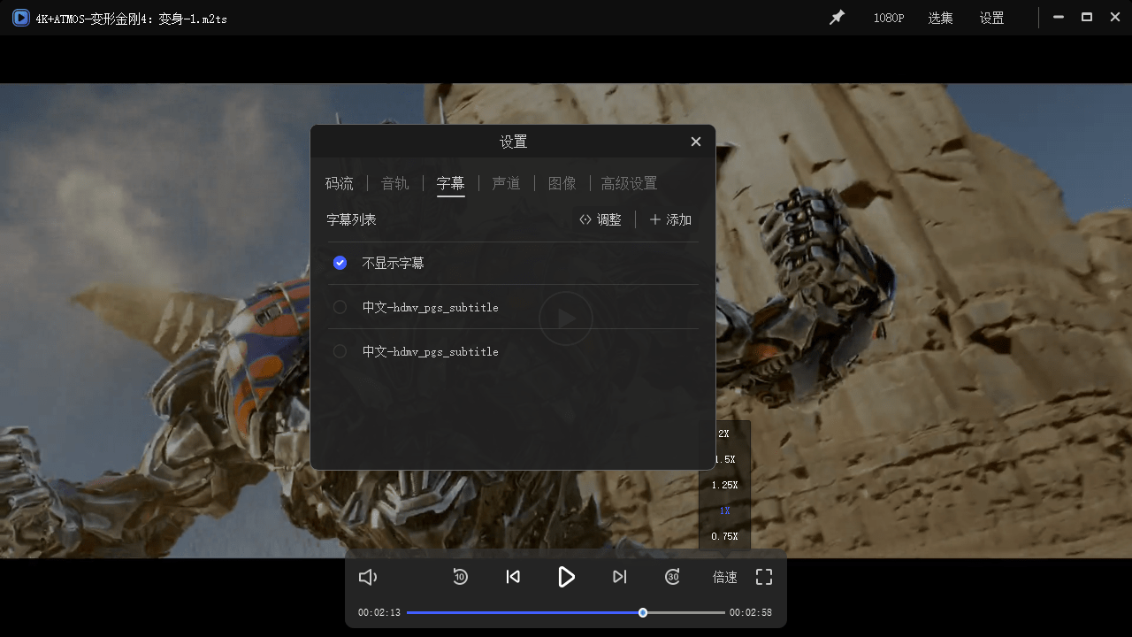Screen dimensions: 1132x637
Task: Fast forward 30 seconds
Action: (672, 577)
